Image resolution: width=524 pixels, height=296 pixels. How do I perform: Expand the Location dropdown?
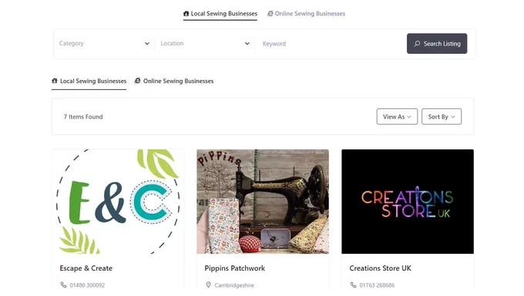(205, 43)
